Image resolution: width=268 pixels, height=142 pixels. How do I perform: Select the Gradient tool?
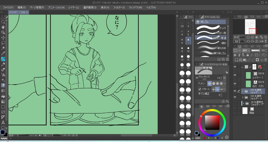(x=3, y=102)
